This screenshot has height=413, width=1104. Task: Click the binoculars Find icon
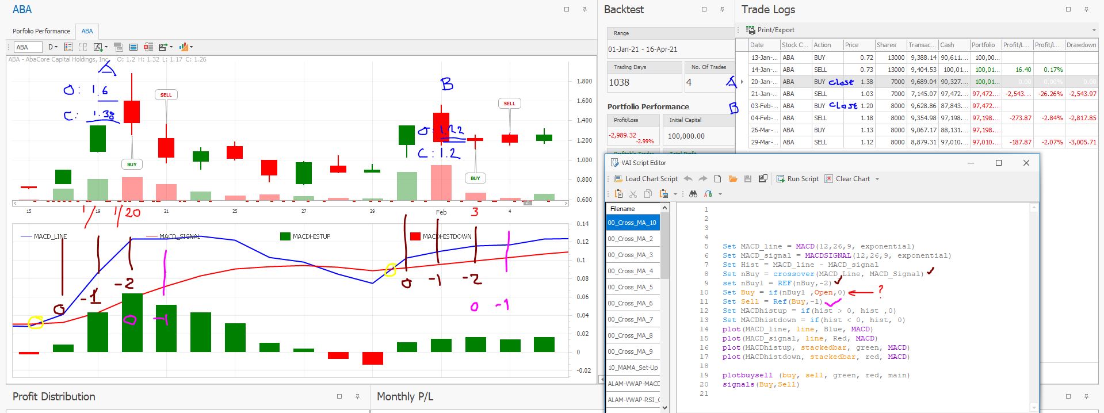(x=693, y=194)
